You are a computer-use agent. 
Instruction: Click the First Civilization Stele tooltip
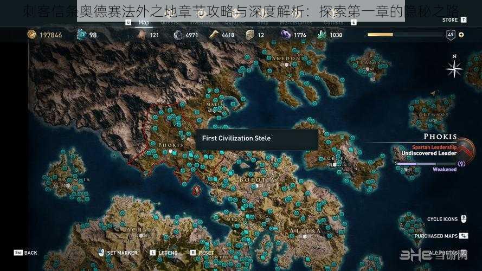(256, 139)
